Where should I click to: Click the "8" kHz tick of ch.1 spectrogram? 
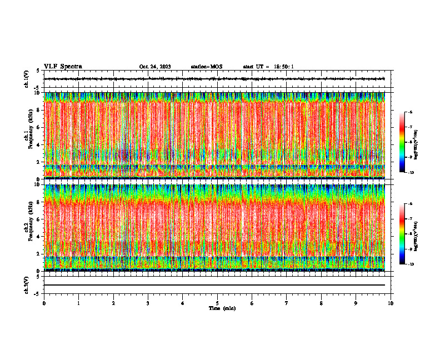click(39, 110)
